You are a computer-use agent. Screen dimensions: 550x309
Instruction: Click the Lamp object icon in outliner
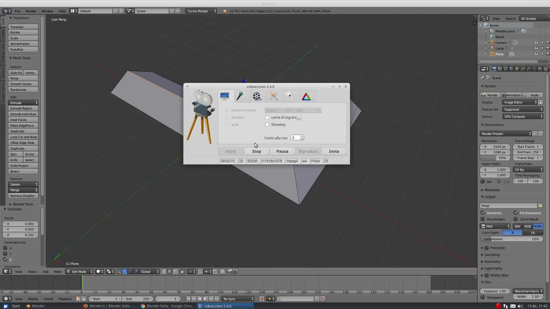492,48
